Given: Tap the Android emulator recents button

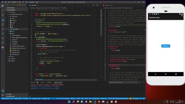Looking at the screenshot, I should pyautogui.click(x=176, y=74).
